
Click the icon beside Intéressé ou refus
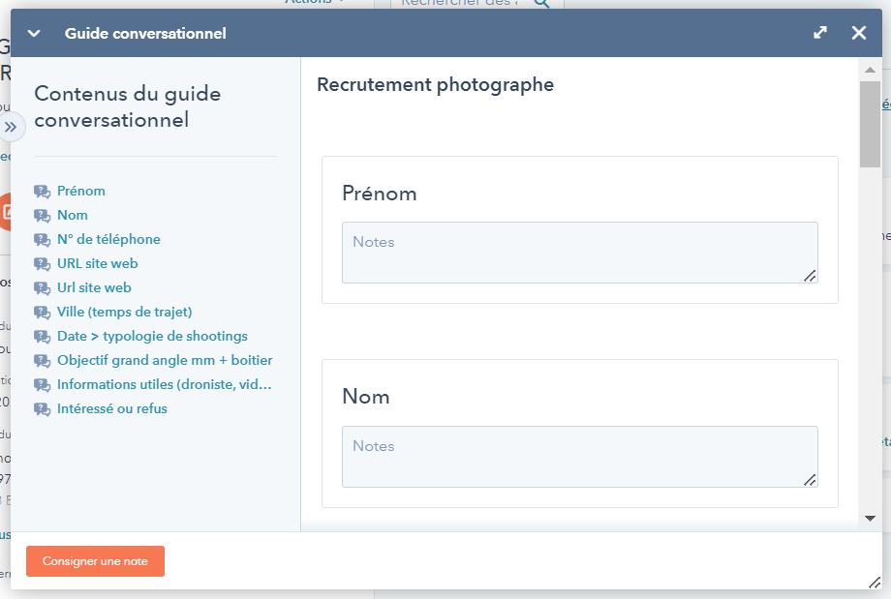coord(42,409)
